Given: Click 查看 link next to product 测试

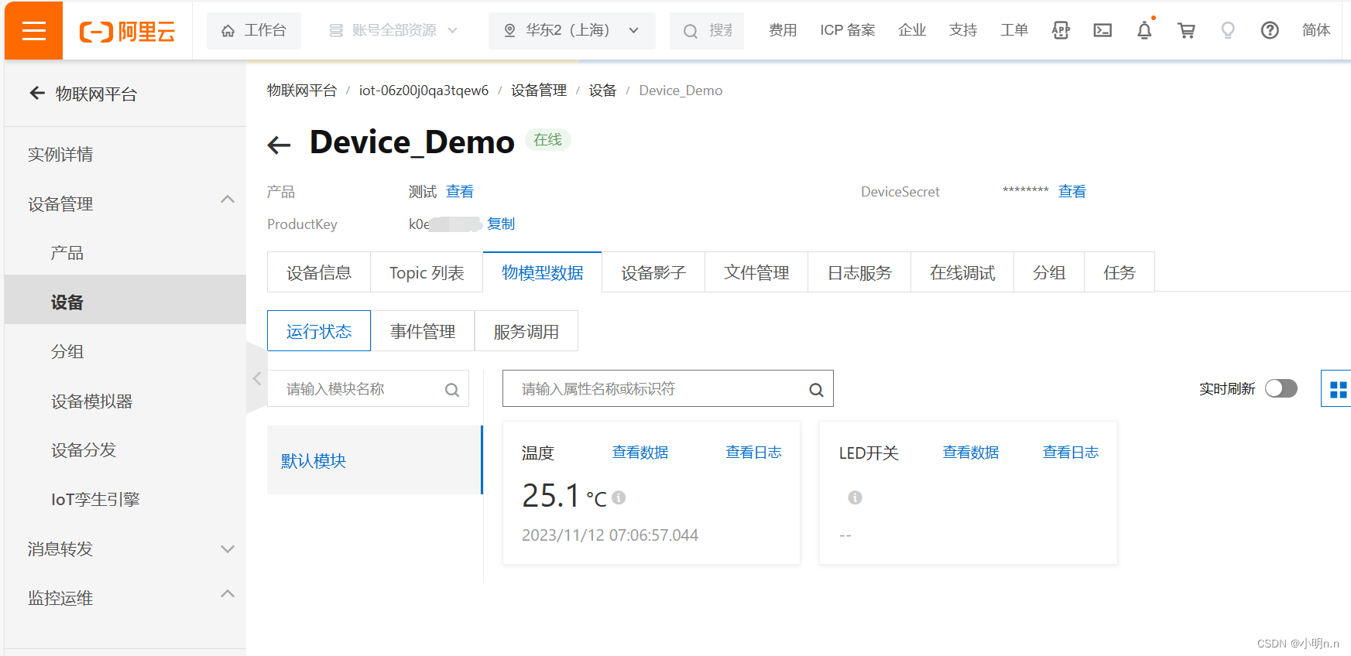Looking at the screenshot, I should 460,191.
